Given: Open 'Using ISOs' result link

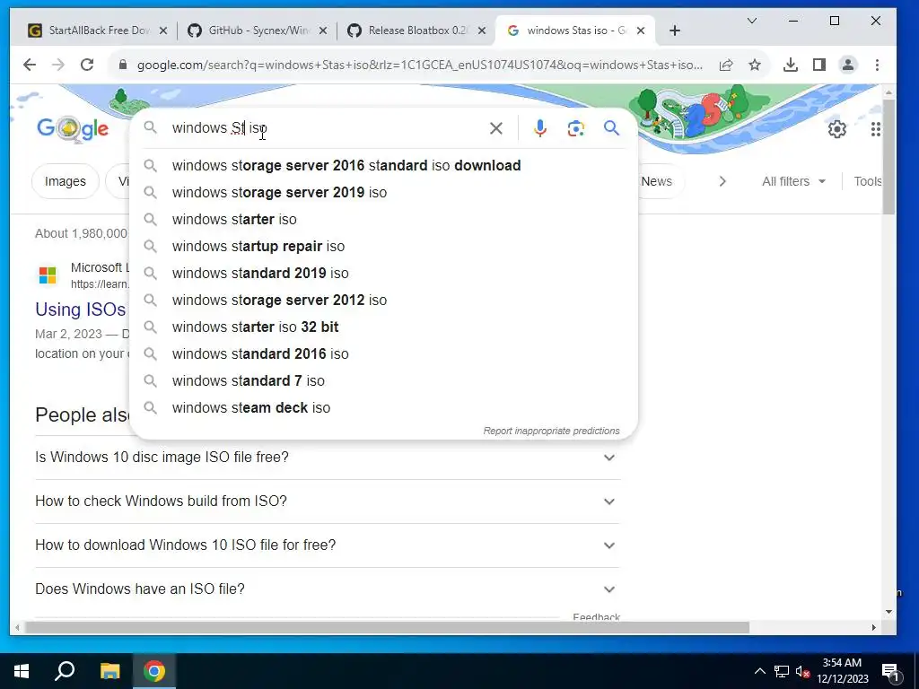Looking at the screenshot, I should tap(80, 310).
